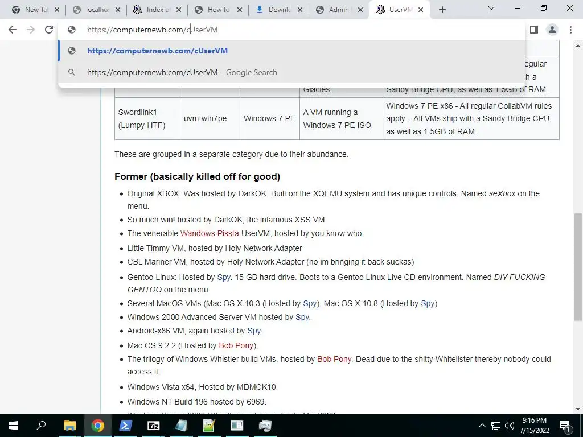Viewport: 583px width, 437px height.
Task: Close the Index of tab
Action: [x=178, y=10]
